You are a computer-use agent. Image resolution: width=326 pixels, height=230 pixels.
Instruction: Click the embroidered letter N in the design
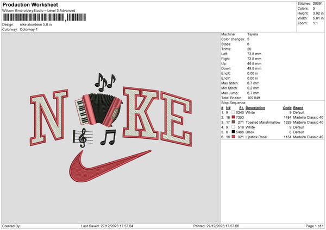click(x=49, y=117)
